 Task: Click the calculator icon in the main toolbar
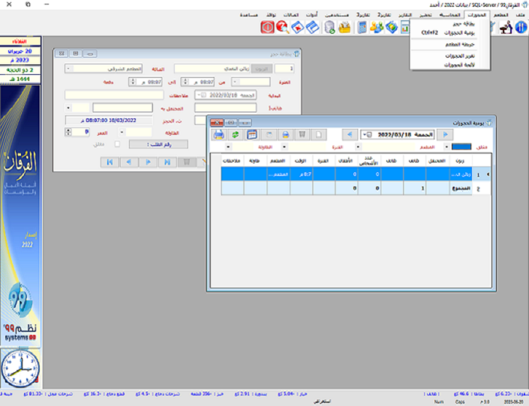click(362, 28)
